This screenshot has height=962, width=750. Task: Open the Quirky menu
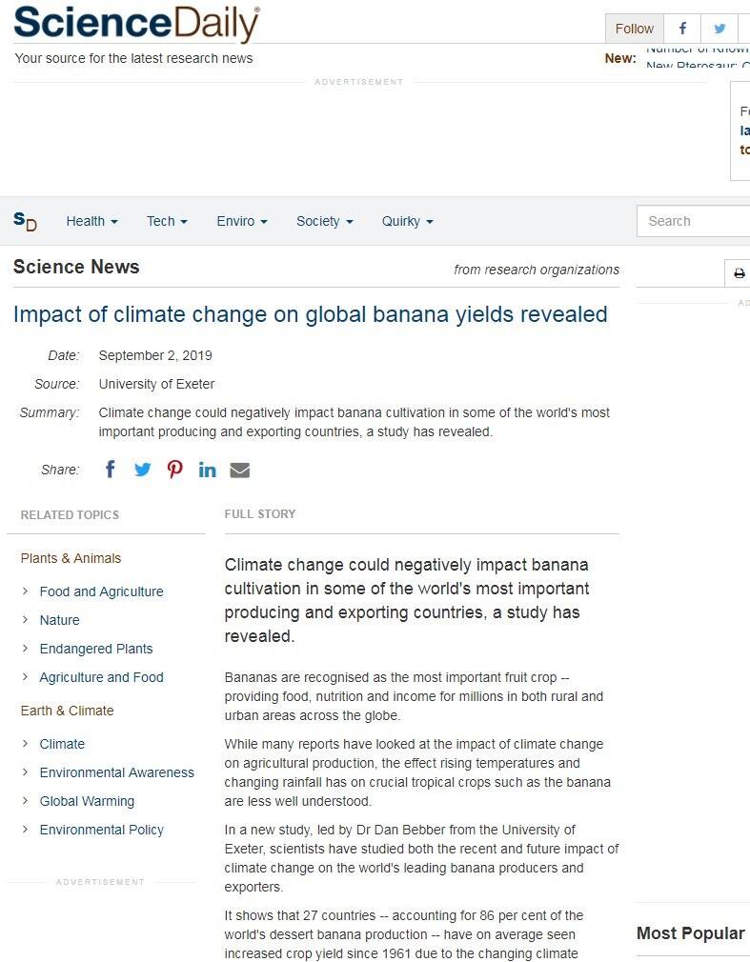click(407, 221)
